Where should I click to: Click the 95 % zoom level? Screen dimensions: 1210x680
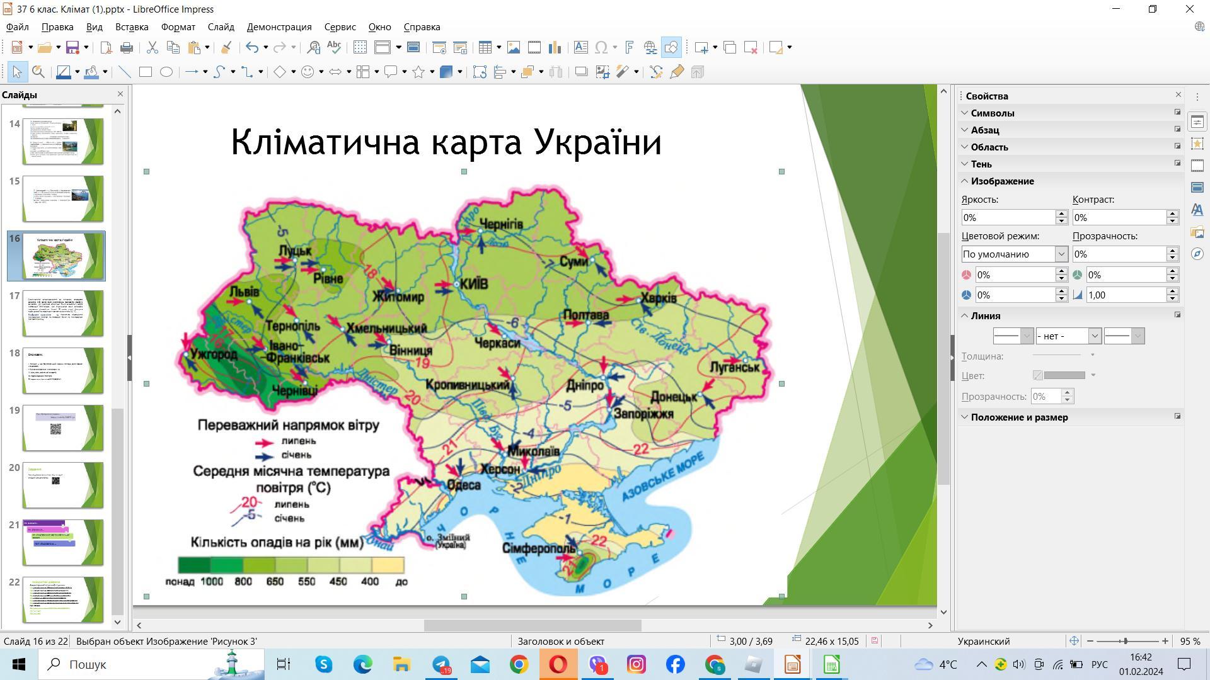(1190, 641)
